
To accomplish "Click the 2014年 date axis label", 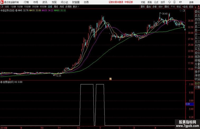I will (x=4, y=128).
